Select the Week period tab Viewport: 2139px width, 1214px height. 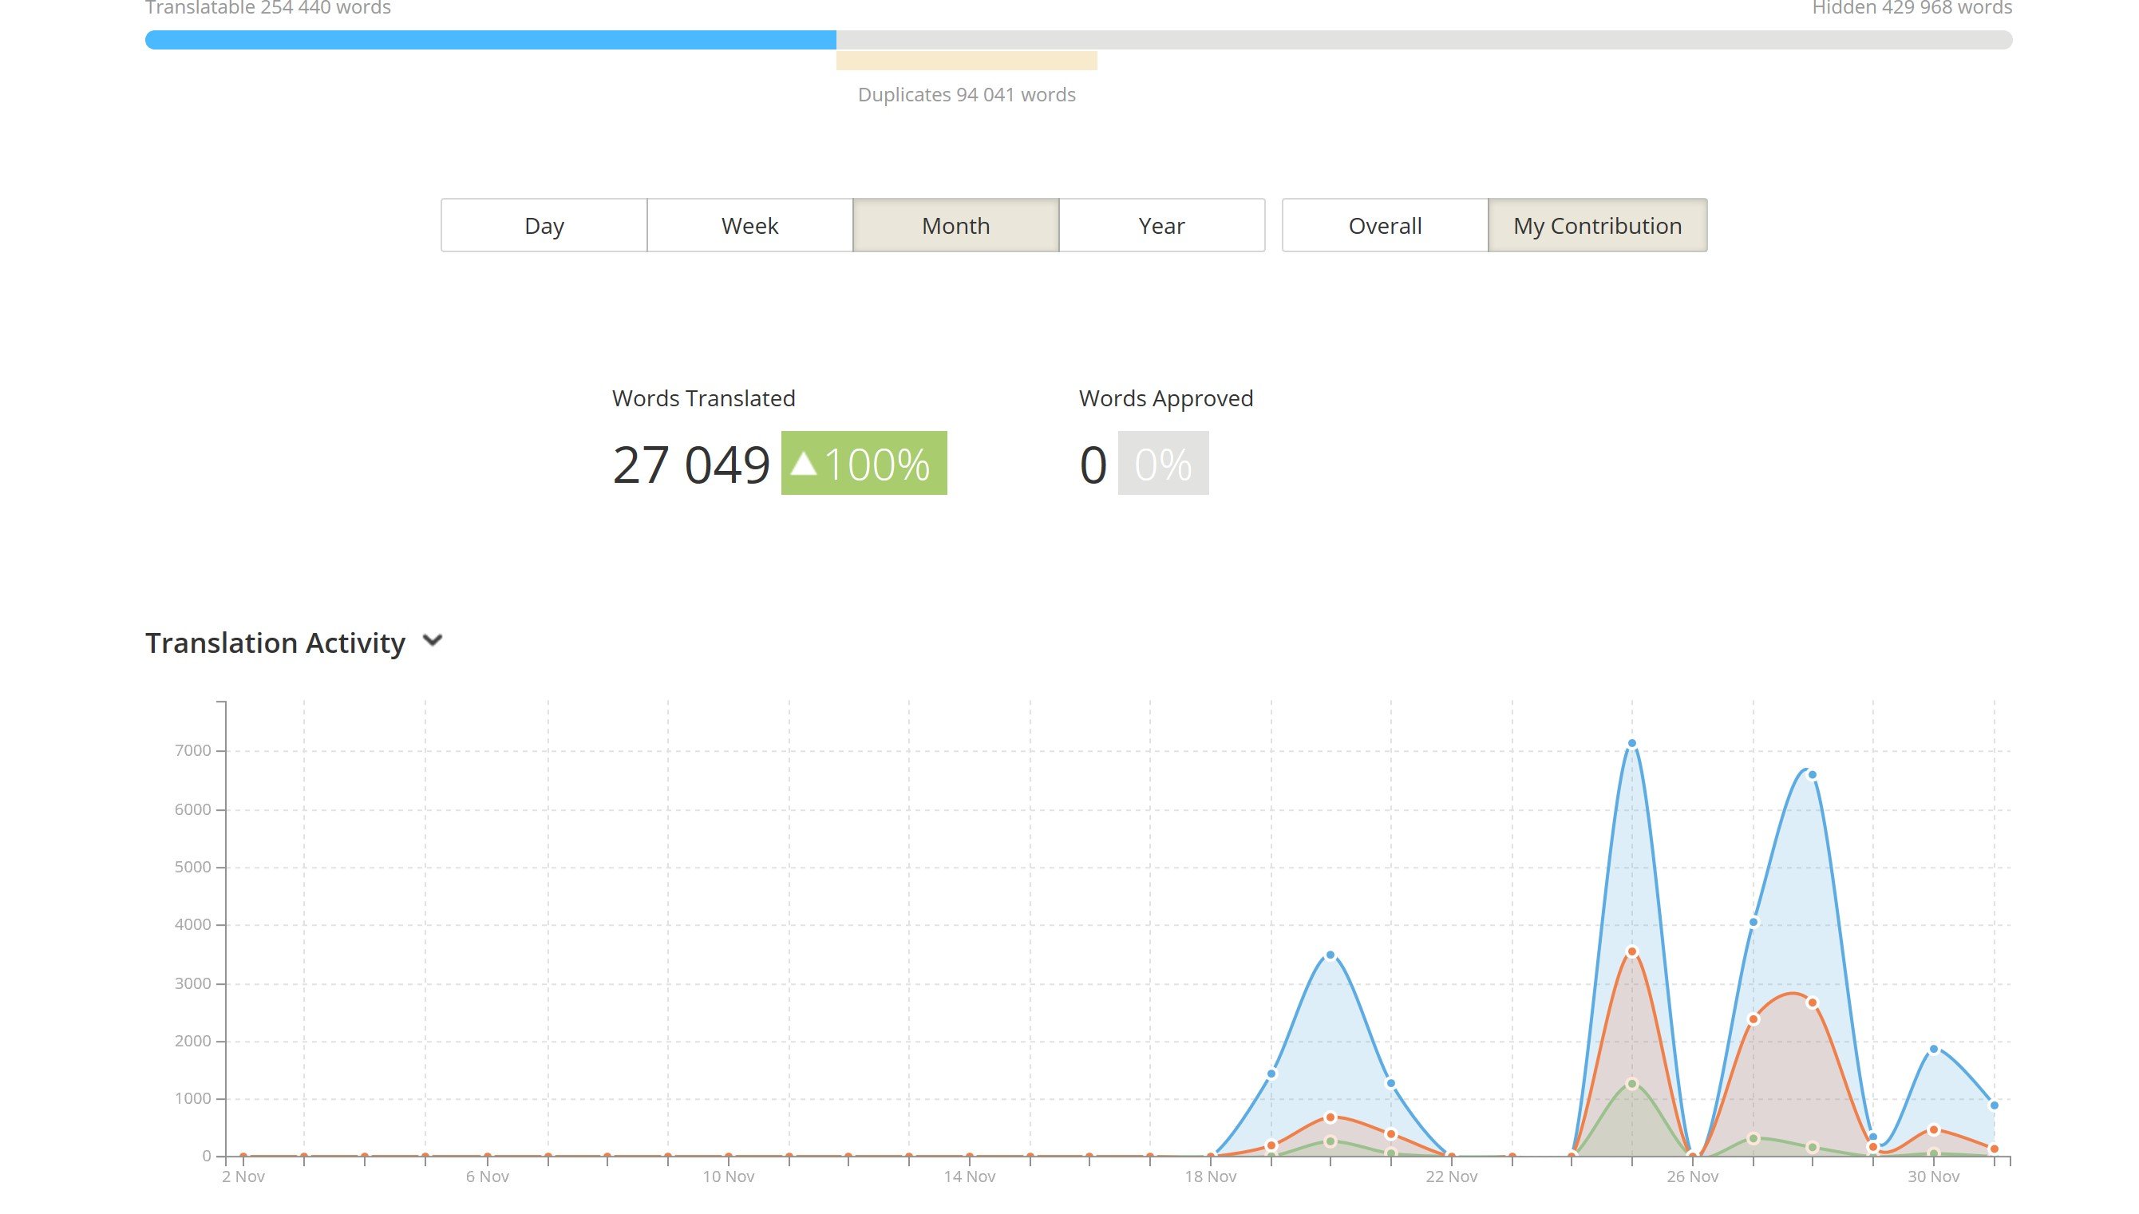coord(749,225)
